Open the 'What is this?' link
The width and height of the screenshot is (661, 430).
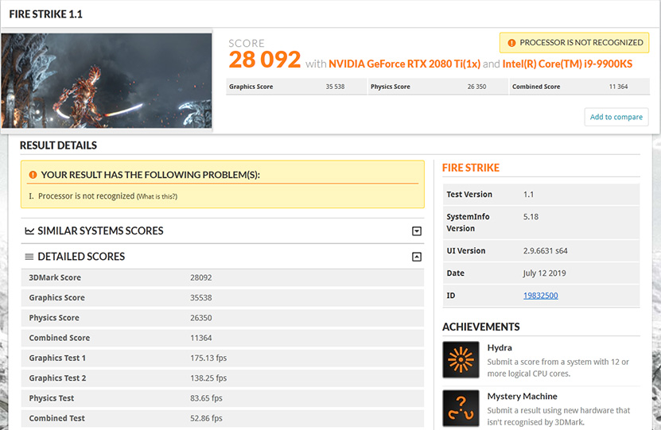click(157, 196)
